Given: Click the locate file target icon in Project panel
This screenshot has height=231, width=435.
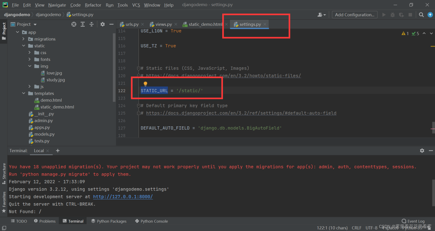Looking at the screenshot, I should coord(74,24).
